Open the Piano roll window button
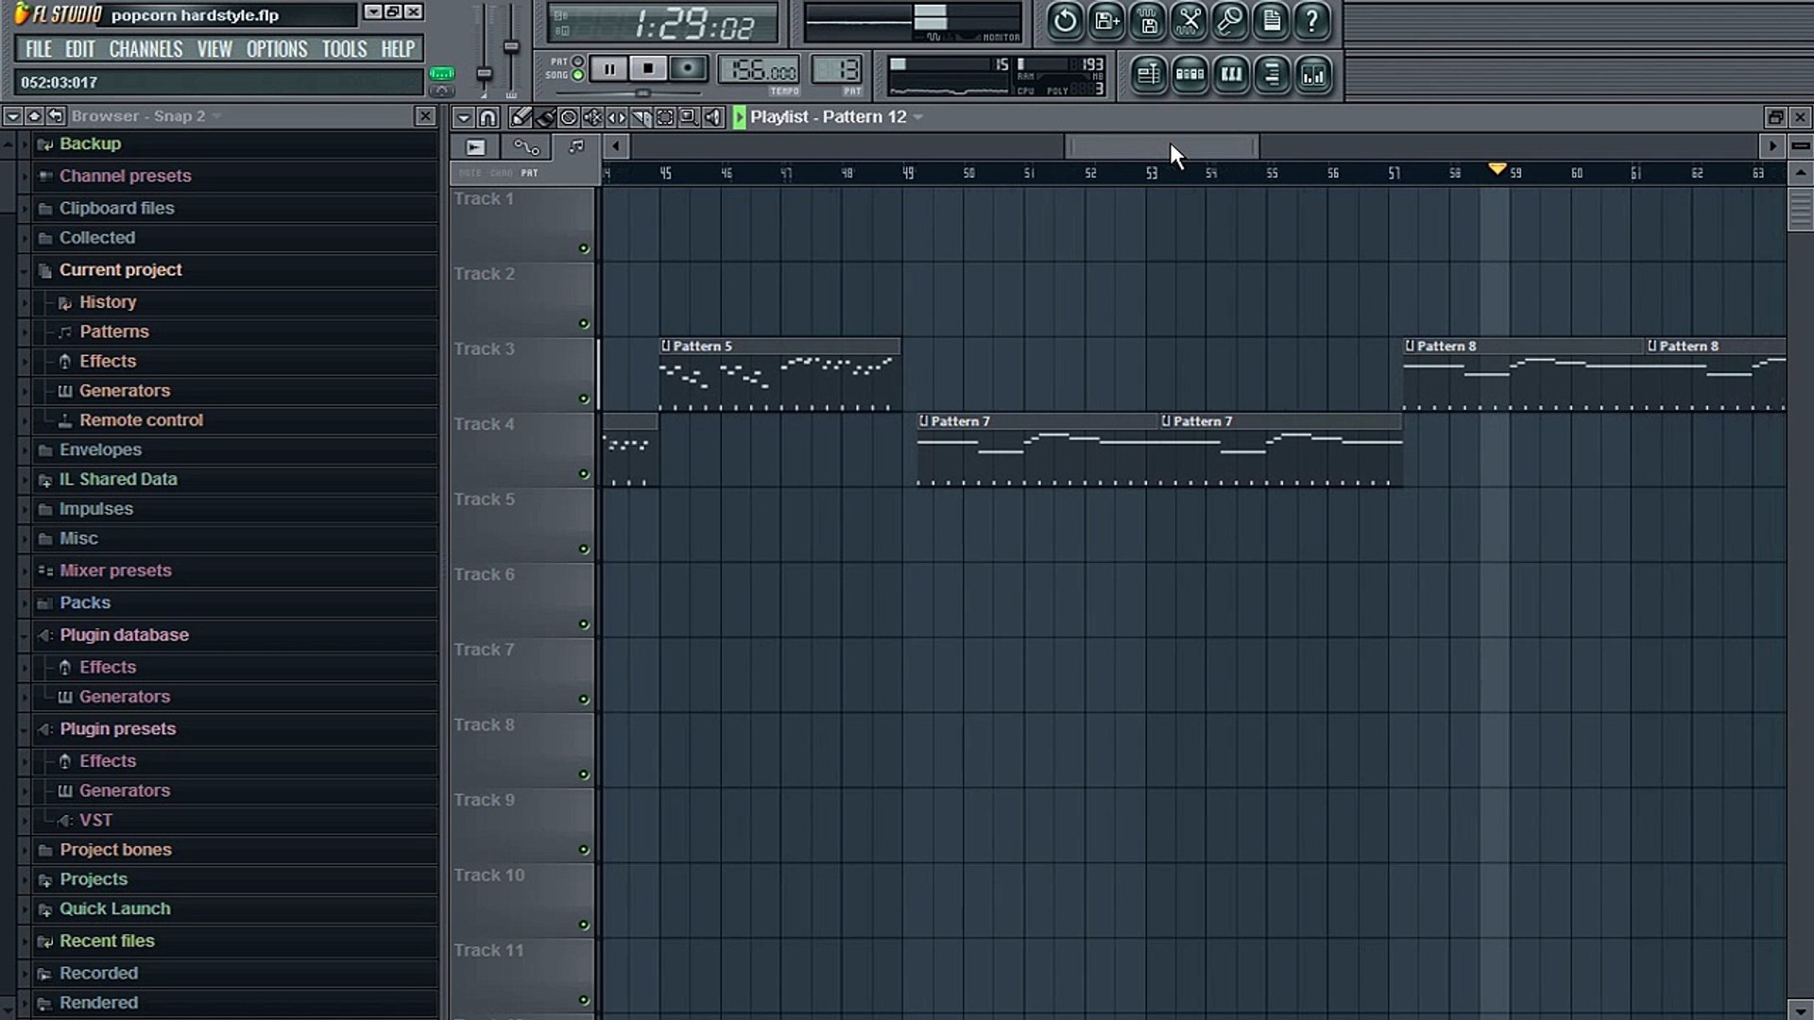Screen dimensions: 1814x1020 click(1231, 75)
